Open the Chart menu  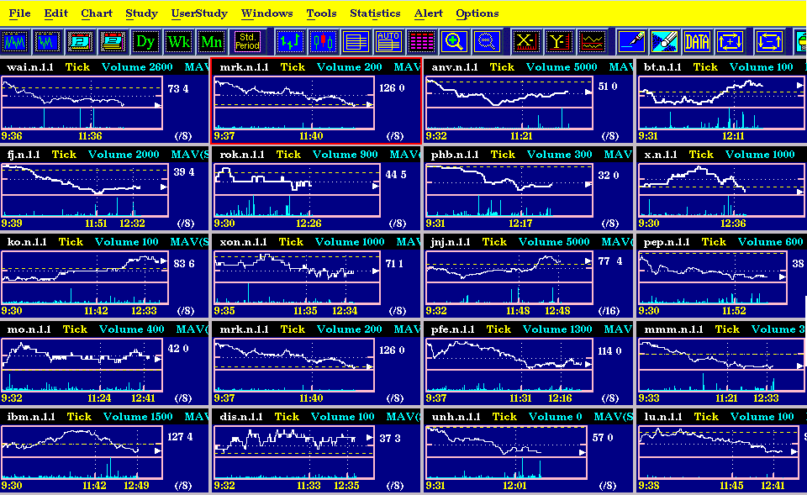pyautogui.click(x=96, y=13)
